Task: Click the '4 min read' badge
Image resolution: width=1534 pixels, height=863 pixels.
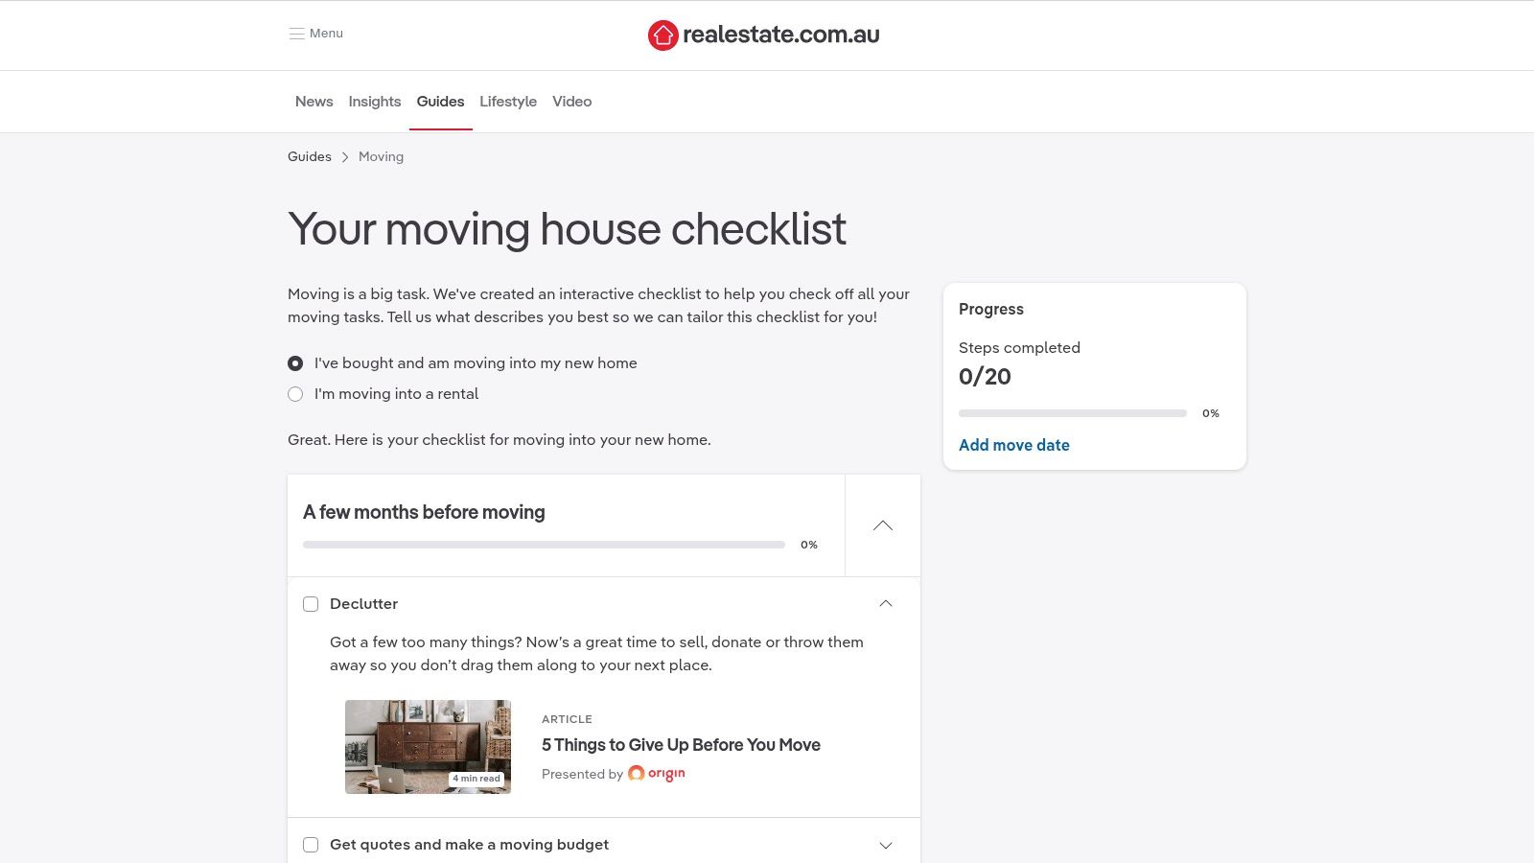Action: [x=476, y=779]
